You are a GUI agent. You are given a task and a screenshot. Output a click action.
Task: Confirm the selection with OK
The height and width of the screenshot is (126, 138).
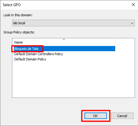pyautogui.click(x=95, y=116)
